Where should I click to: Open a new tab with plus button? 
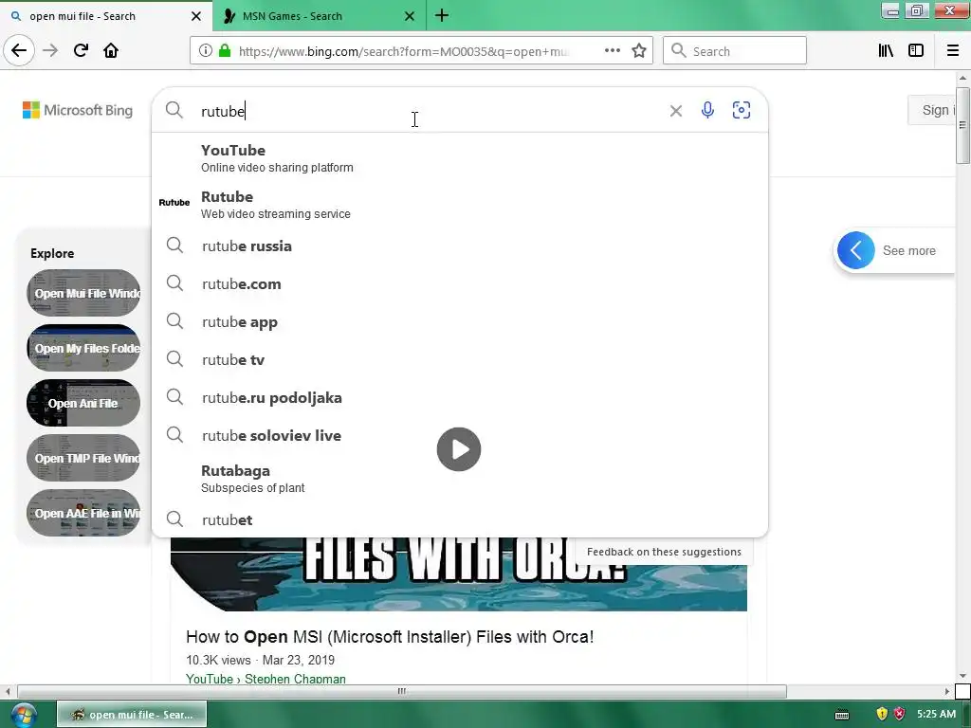pyautogui.click(x=442, y=15)
